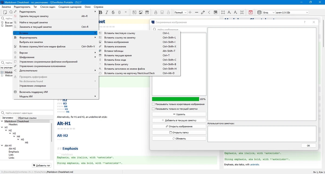Open the Список задач menu

[x=48, y=7]
